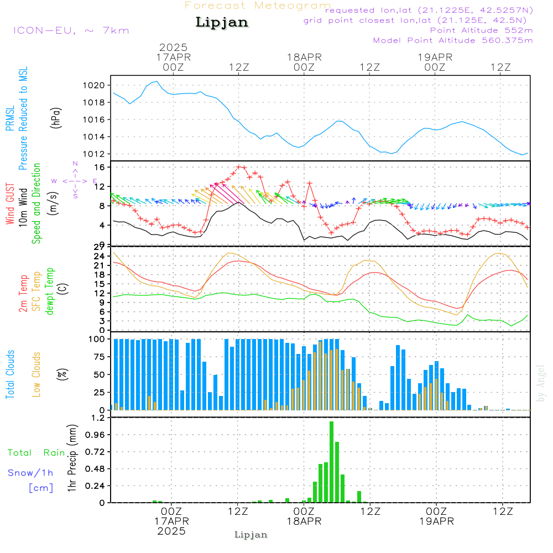Click the blue 'Snow/1h' label
The height and width of the screenshot is (553, 553).
pyautogui.click(x=30, y=473)
